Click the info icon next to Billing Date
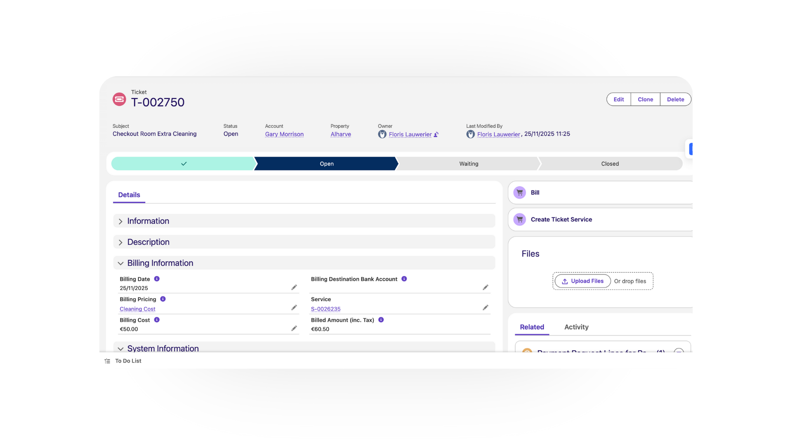This screenshot has height=445, width=792. (157, 279)
